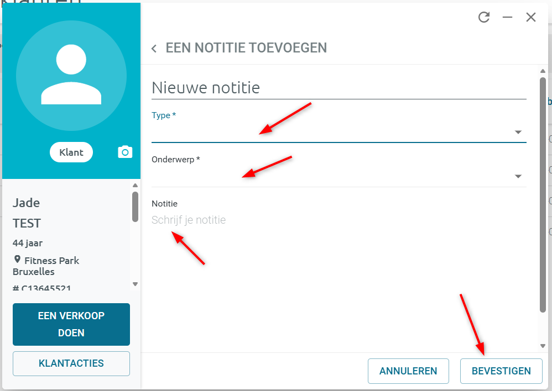The height and width of the screenshot is (391, 552).
Task: Open the 'Onderwerp' dropdown
Action: pyautogui.click(x=339, y=176)
